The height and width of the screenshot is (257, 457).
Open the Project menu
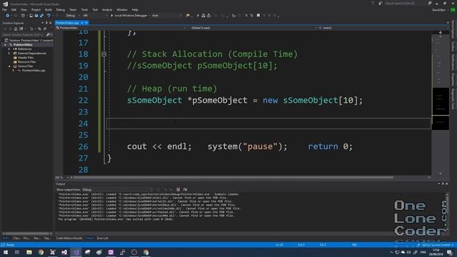point(36,9)
